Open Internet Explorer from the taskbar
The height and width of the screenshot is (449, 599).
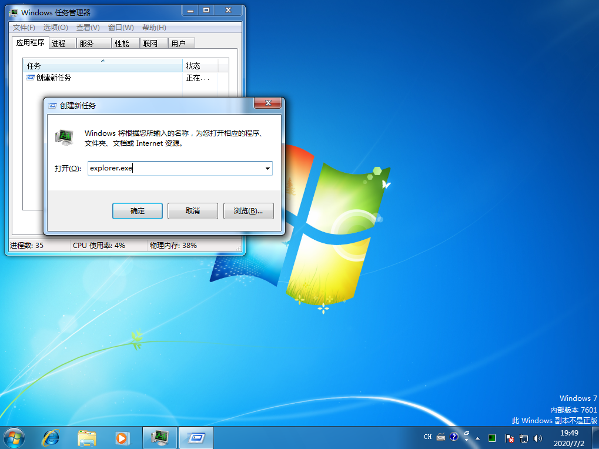51,438
